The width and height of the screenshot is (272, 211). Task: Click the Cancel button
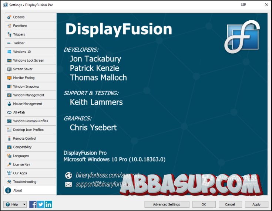coord(230,204)
